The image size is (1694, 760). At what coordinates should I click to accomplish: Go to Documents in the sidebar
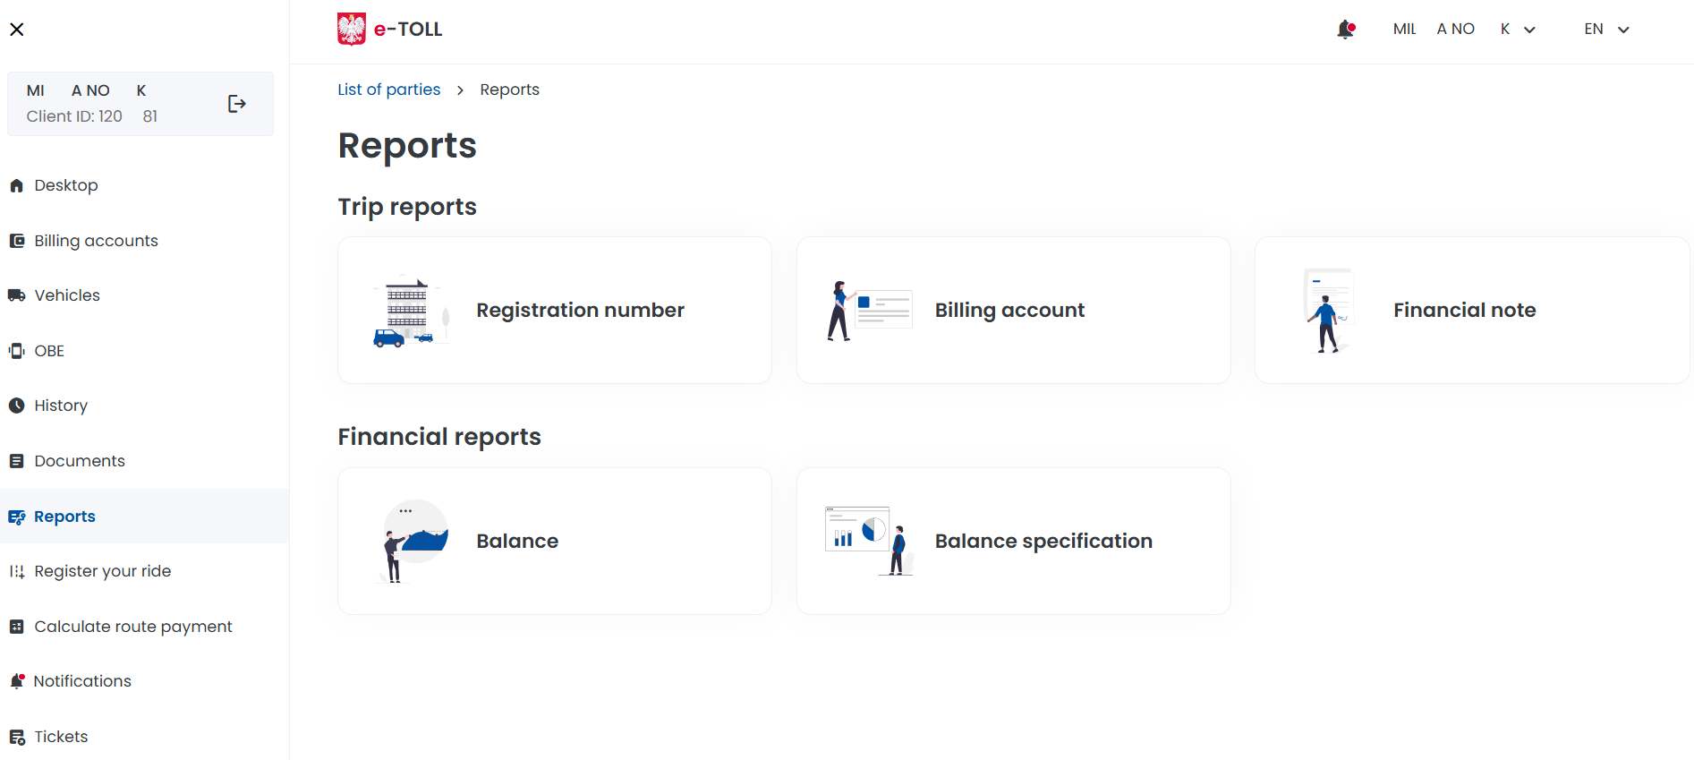tap(80, 461)
